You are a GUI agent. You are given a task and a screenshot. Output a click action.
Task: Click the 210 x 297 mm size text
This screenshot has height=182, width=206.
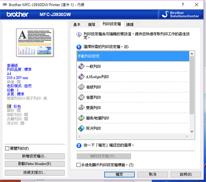click(17, 78)
